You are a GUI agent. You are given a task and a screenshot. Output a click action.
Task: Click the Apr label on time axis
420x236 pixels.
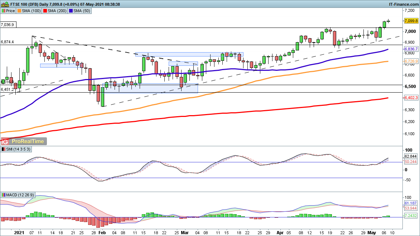[x=280, y=232]
